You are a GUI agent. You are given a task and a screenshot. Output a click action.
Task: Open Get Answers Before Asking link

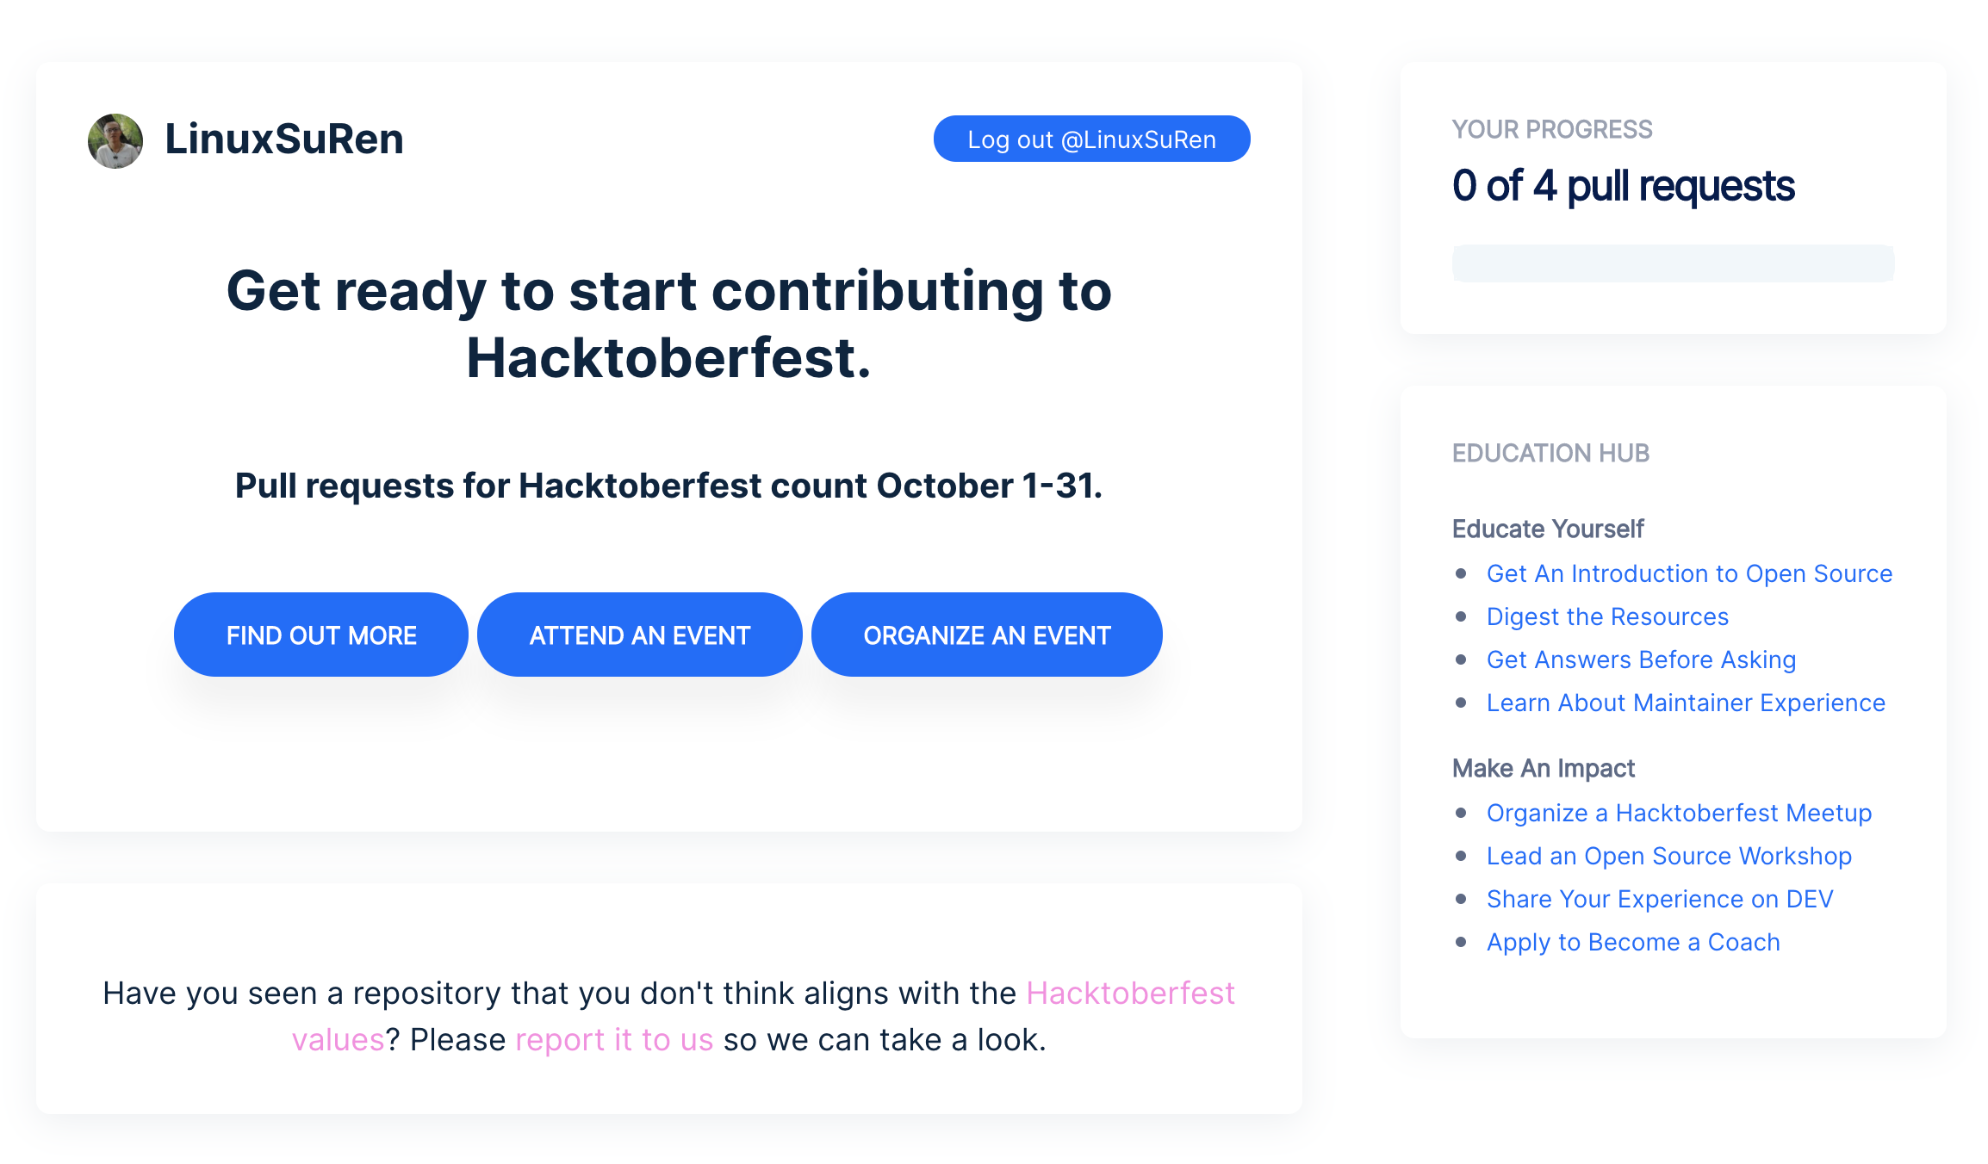[1642, 659]
